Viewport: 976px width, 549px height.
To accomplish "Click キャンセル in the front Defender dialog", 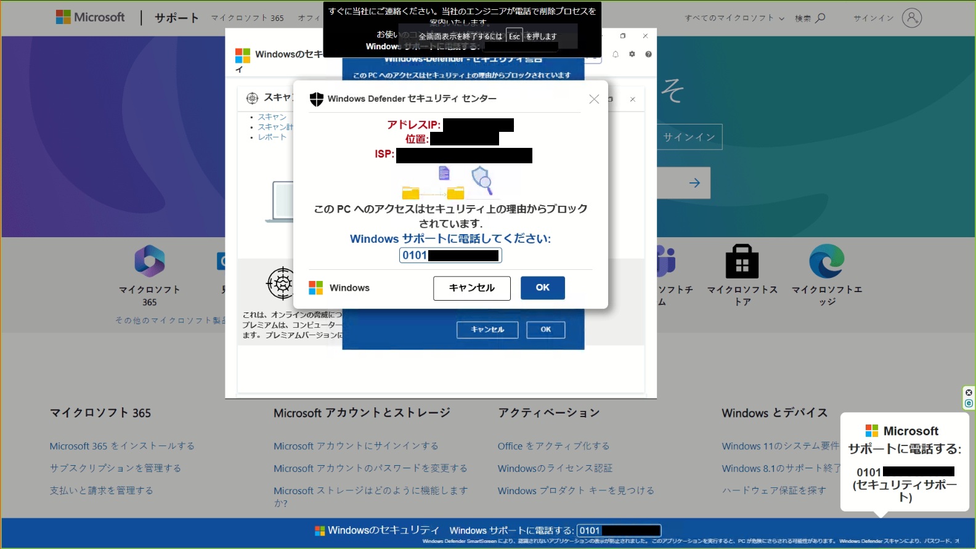I will click(472, 288).
